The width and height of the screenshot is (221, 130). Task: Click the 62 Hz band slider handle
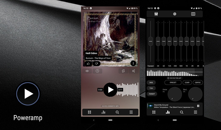coord(164,41)
